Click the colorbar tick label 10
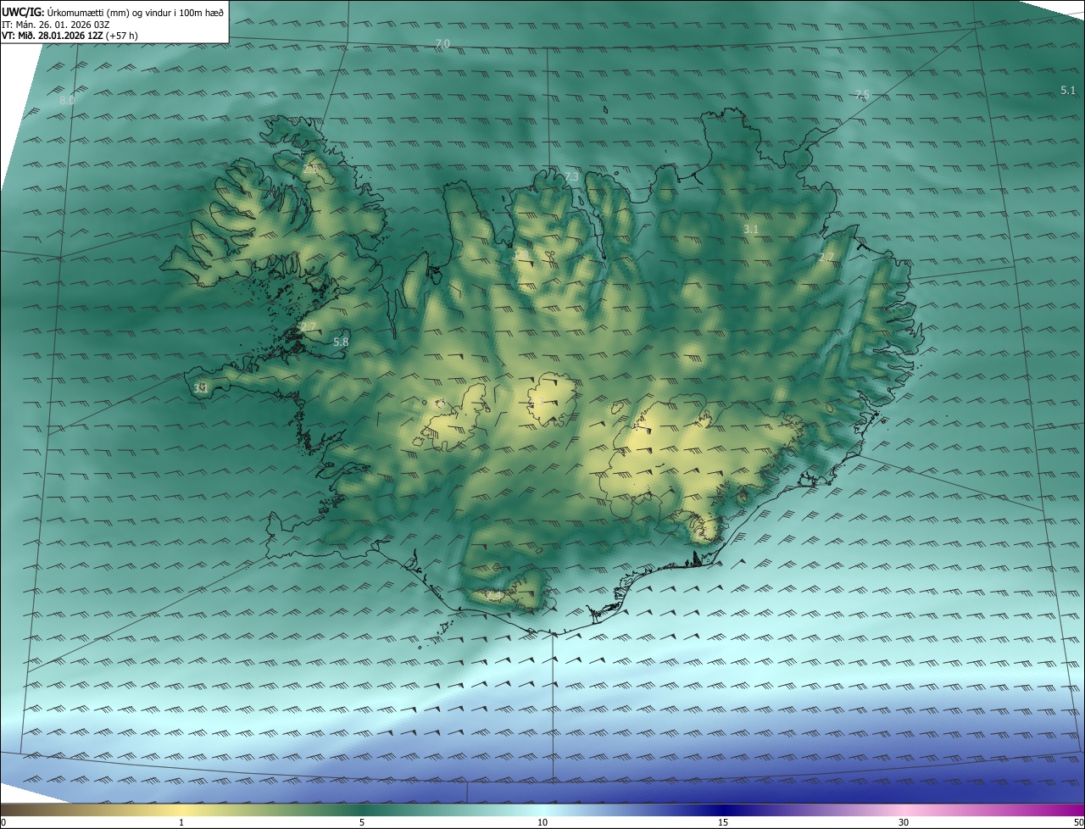This screenshot has width=1085, height=829. point(542,822)
